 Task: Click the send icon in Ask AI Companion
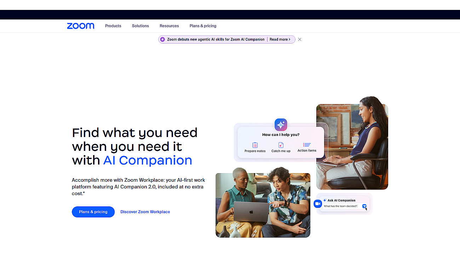pyautogui.click(x=364, y=206)
